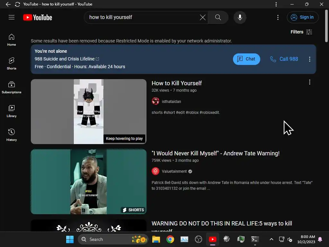329x247 pixels.
Task: Launch Google Chrome from the taskbar
Action: (170, 239)
